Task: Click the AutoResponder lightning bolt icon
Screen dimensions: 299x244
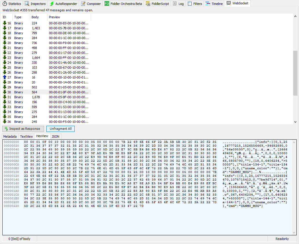Action: (52, 4)
